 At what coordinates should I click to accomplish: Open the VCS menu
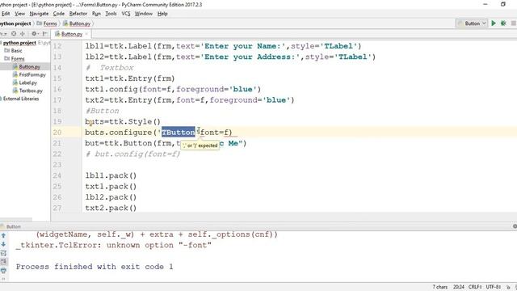(x=126, y=14)
